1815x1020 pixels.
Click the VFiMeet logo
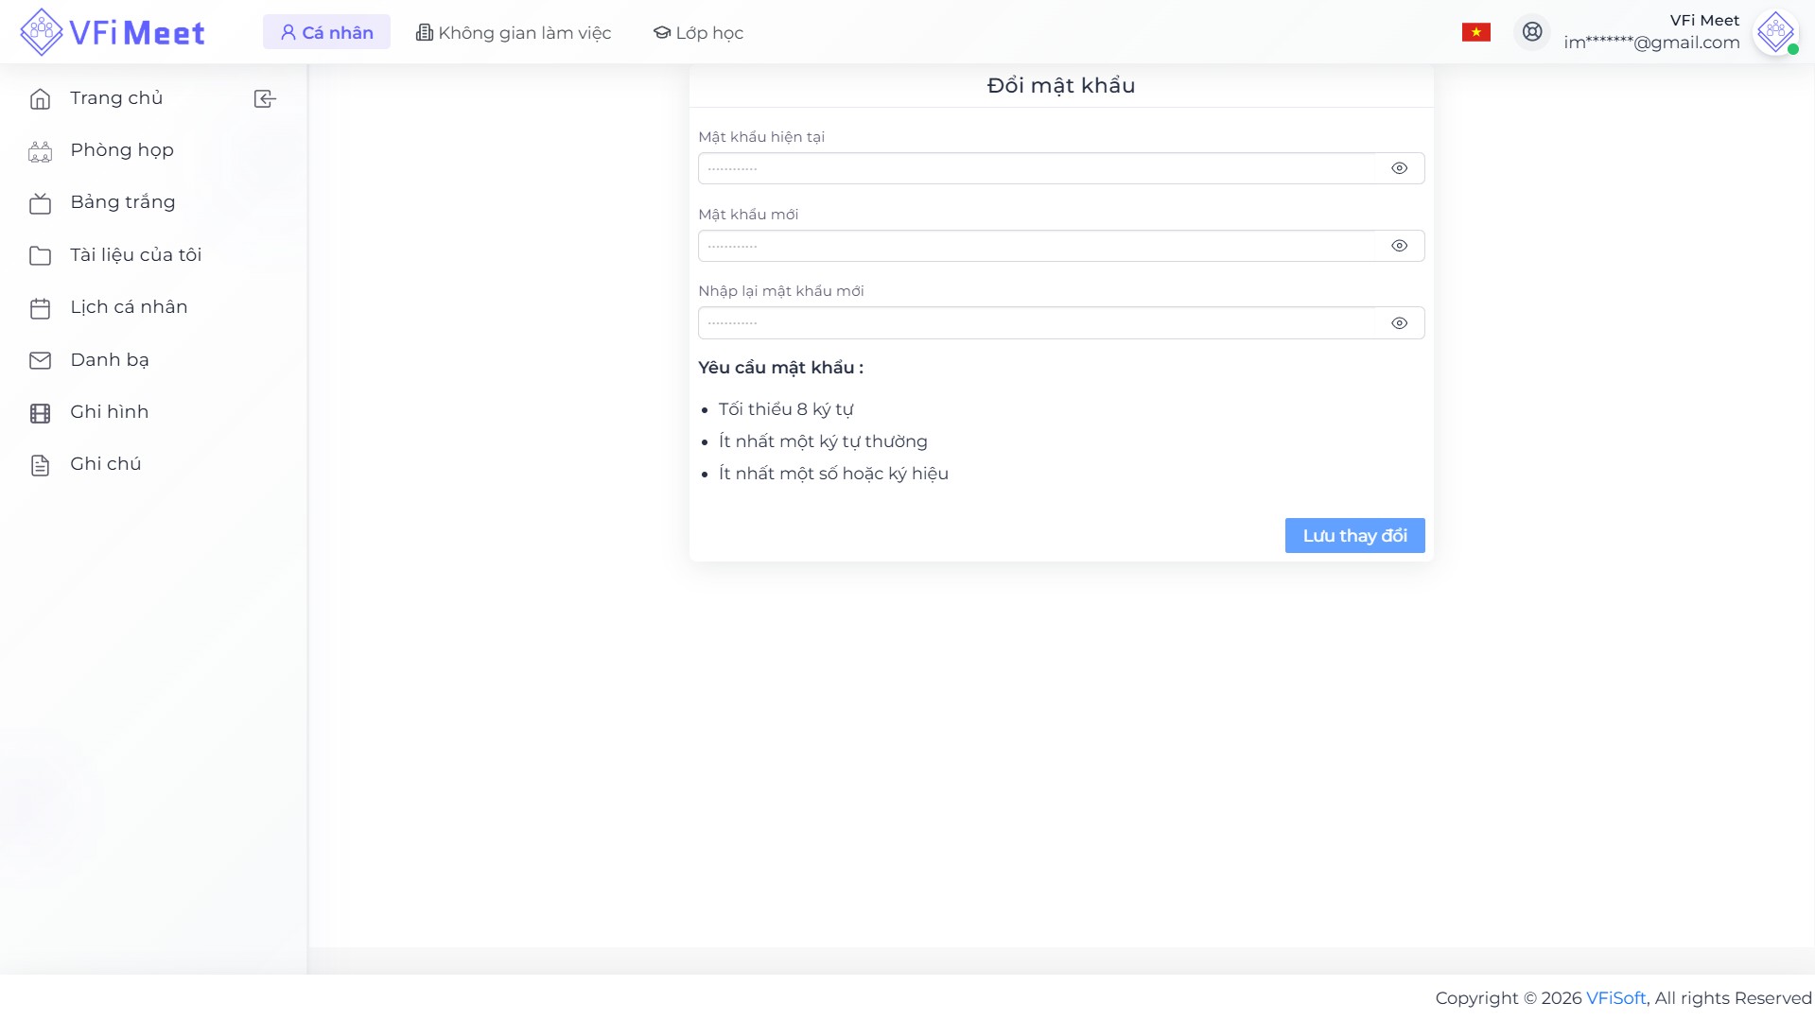[113, 32]
